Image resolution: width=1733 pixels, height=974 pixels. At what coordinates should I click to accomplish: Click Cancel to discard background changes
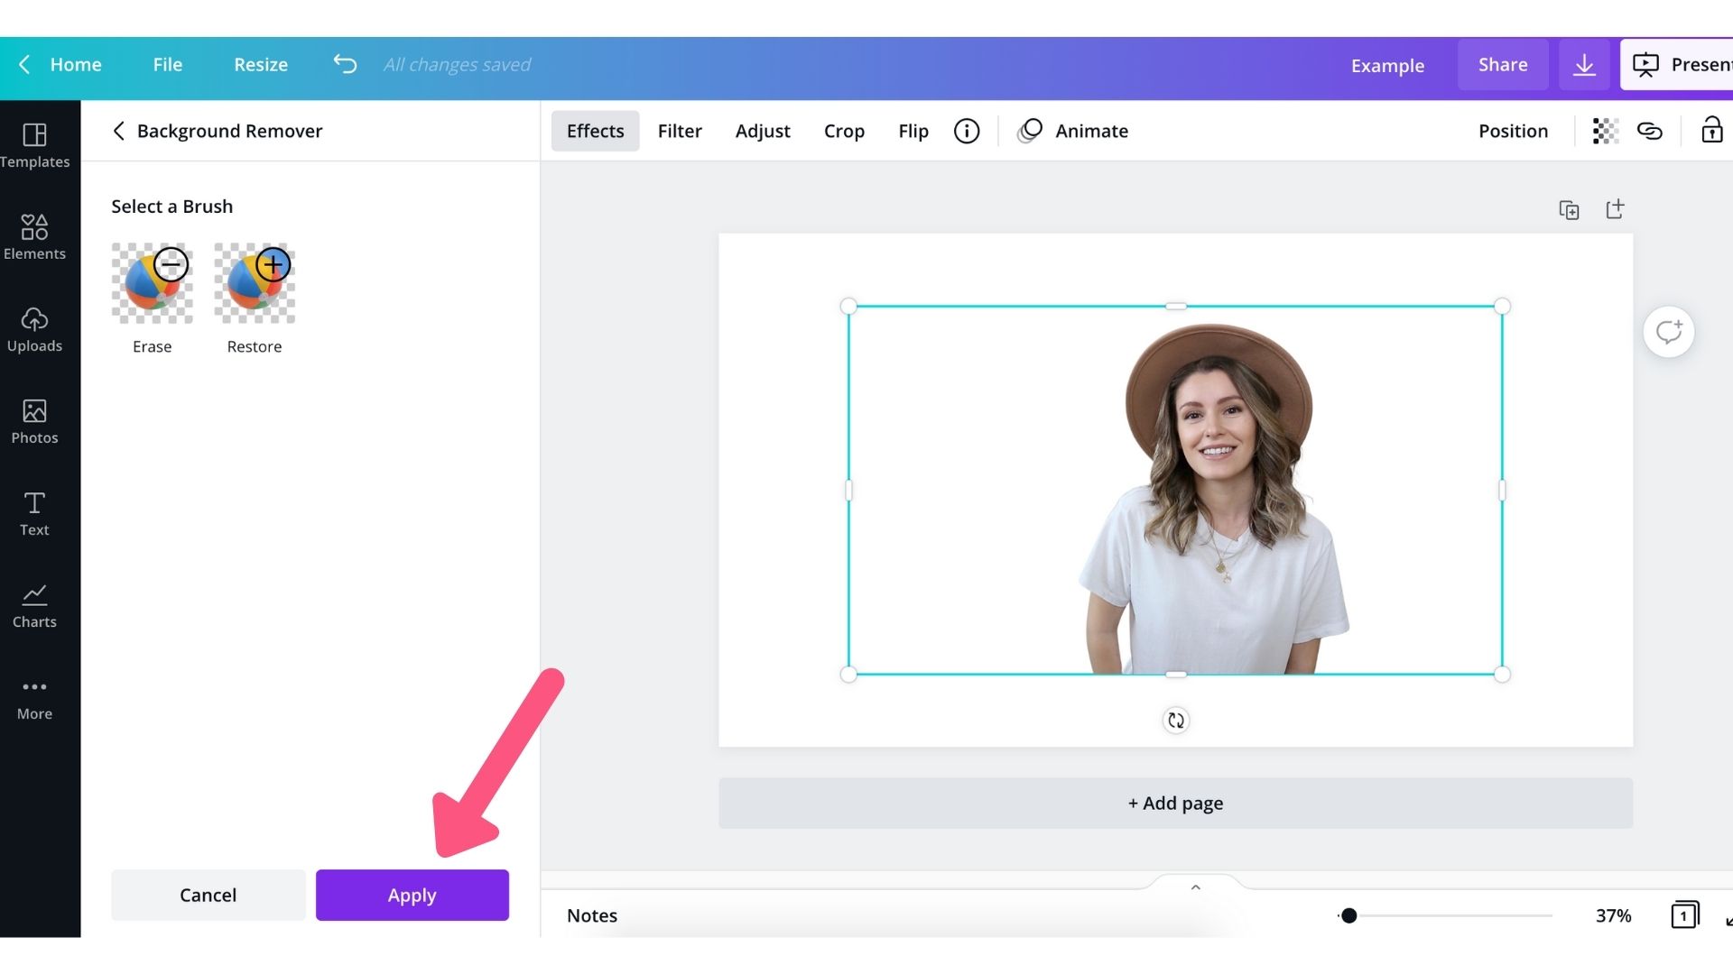207,896
